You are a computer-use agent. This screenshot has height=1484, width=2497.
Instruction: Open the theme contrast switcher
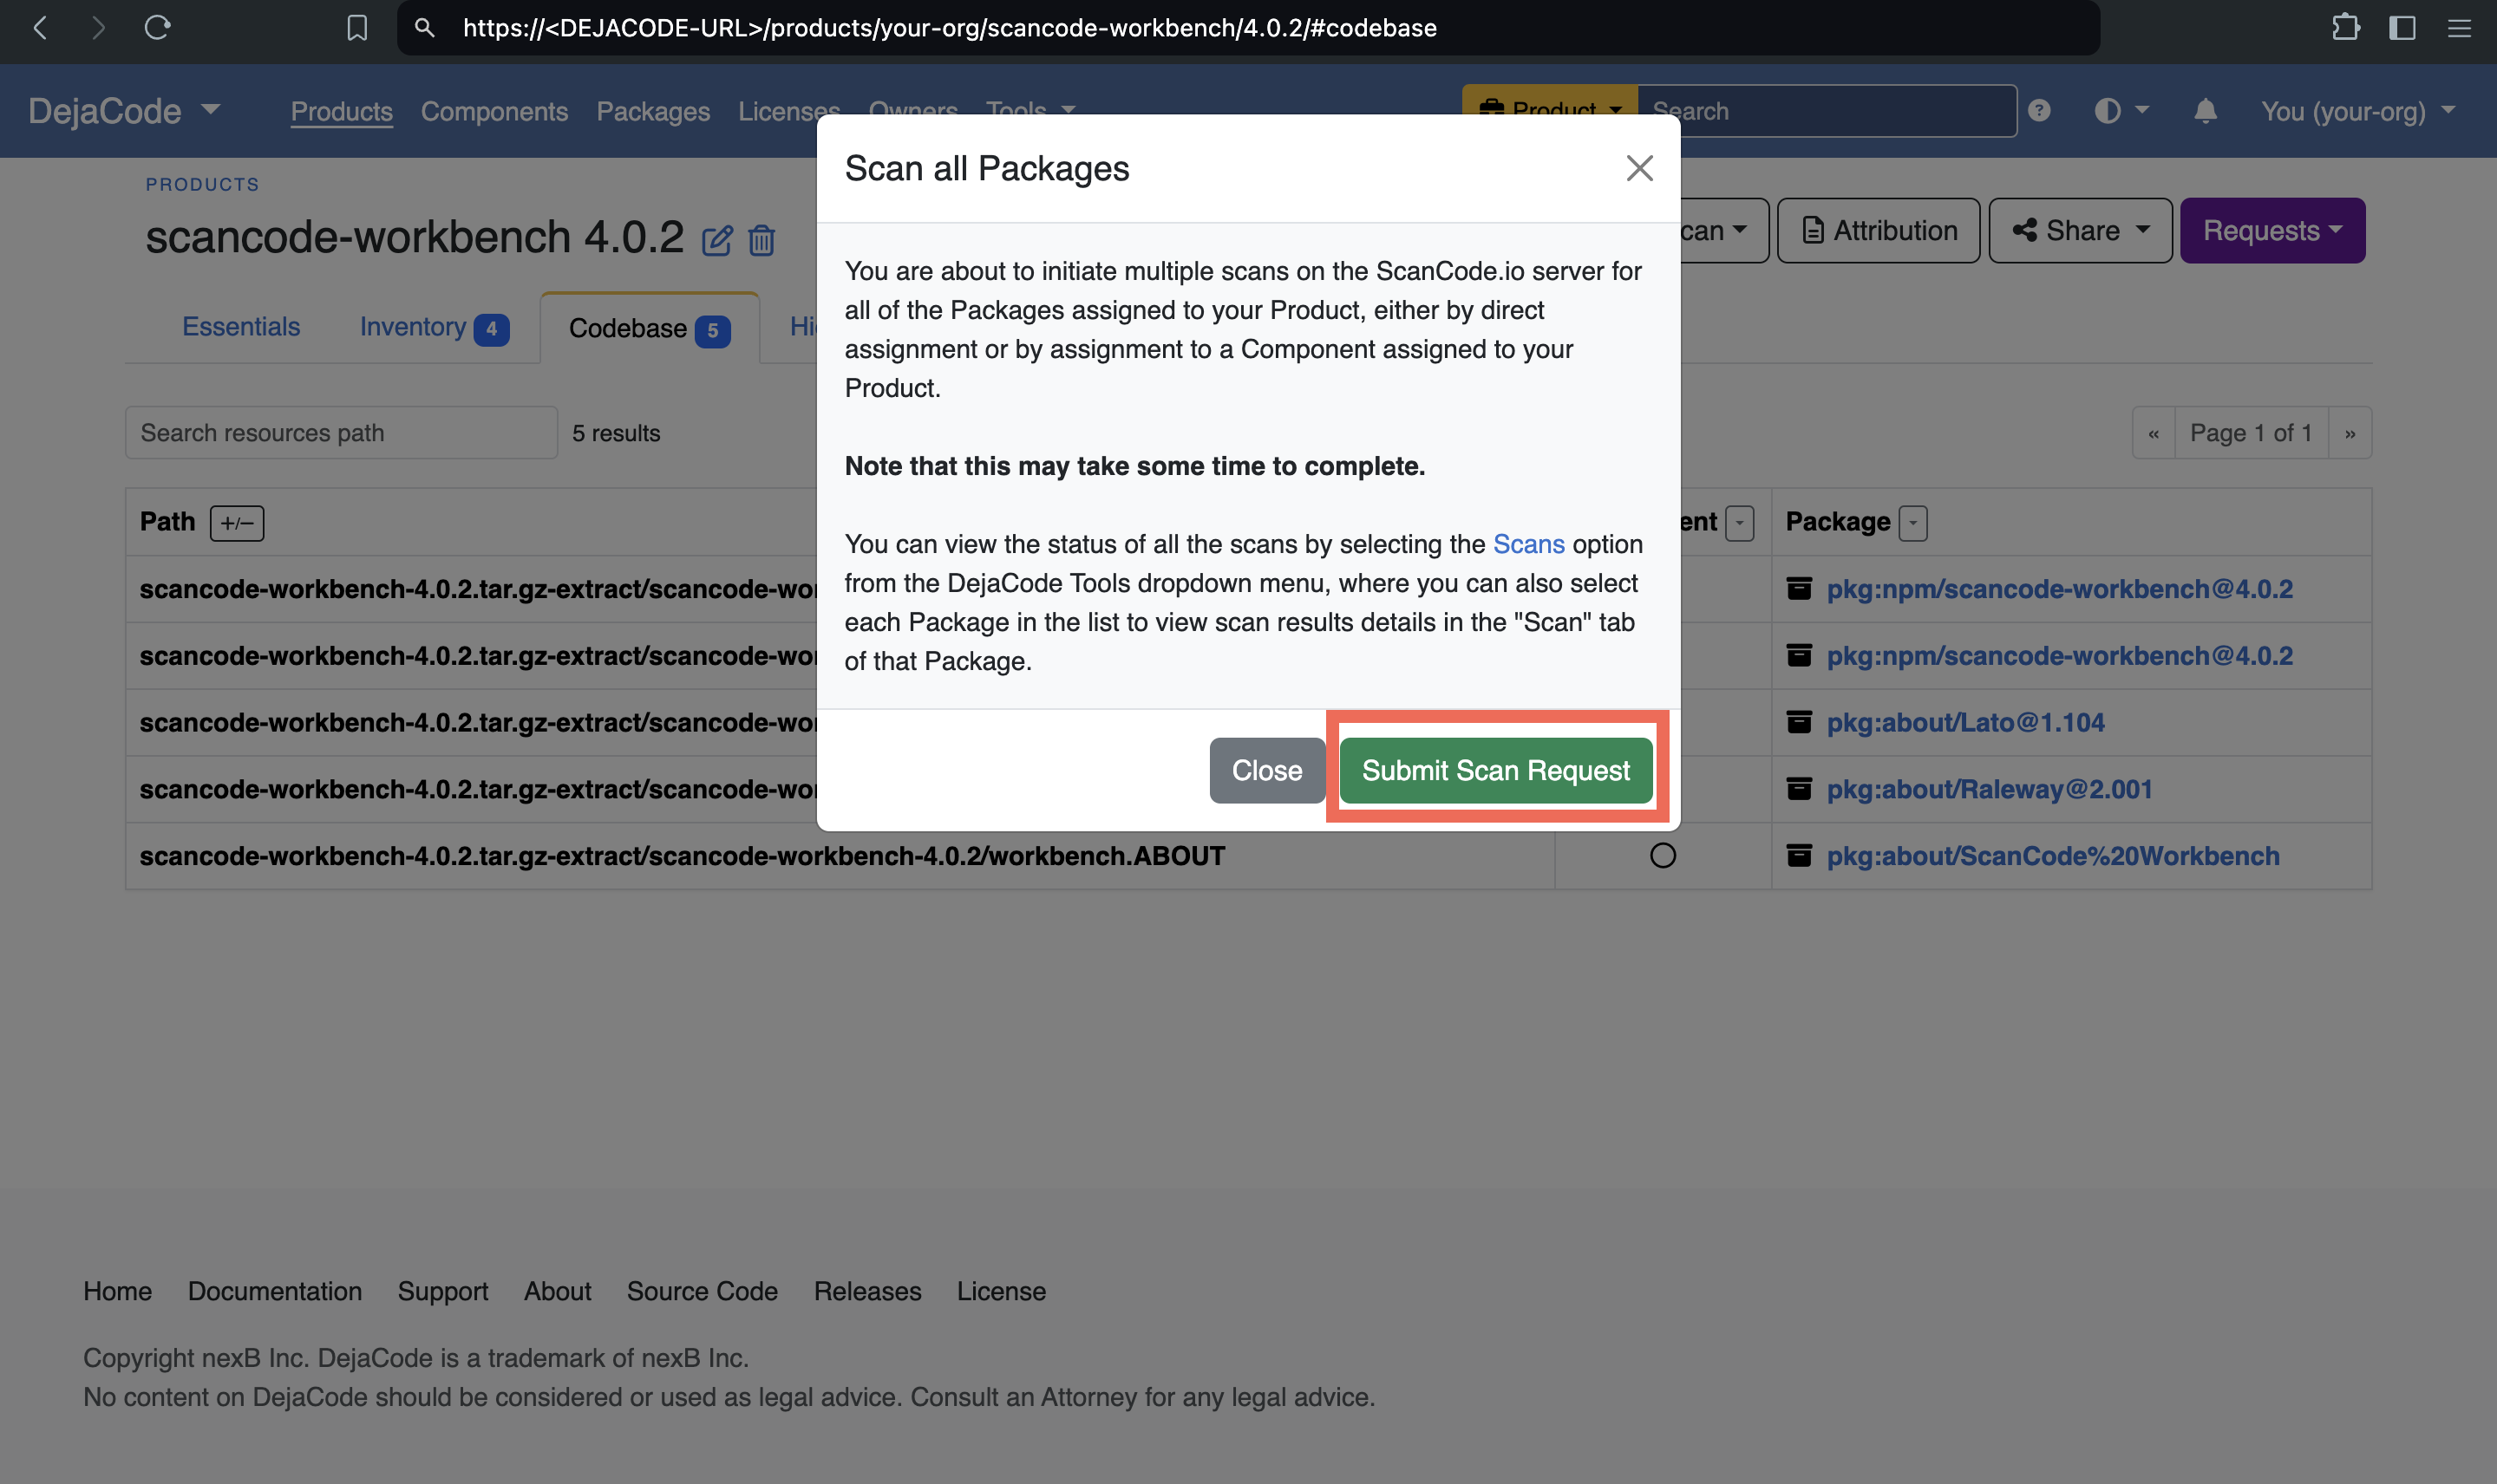[2121, 111]
